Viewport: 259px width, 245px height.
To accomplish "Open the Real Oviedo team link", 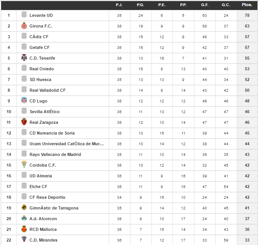I will pos(42,69).
